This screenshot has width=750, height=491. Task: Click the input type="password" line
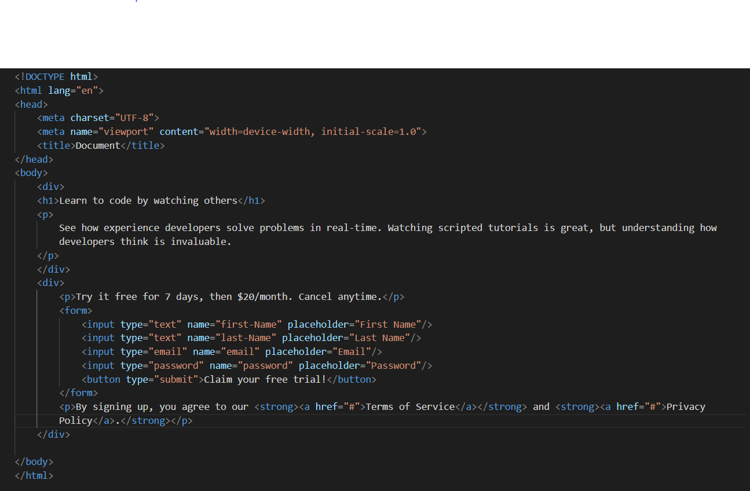point(257,366)
